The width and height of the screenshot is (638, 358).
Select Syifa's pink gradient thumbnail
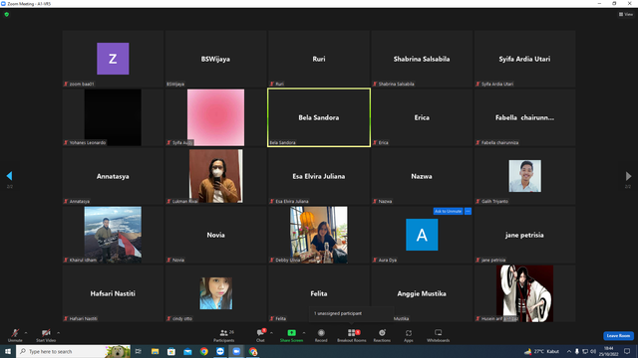pyautogui.click(x=215, y=117)
